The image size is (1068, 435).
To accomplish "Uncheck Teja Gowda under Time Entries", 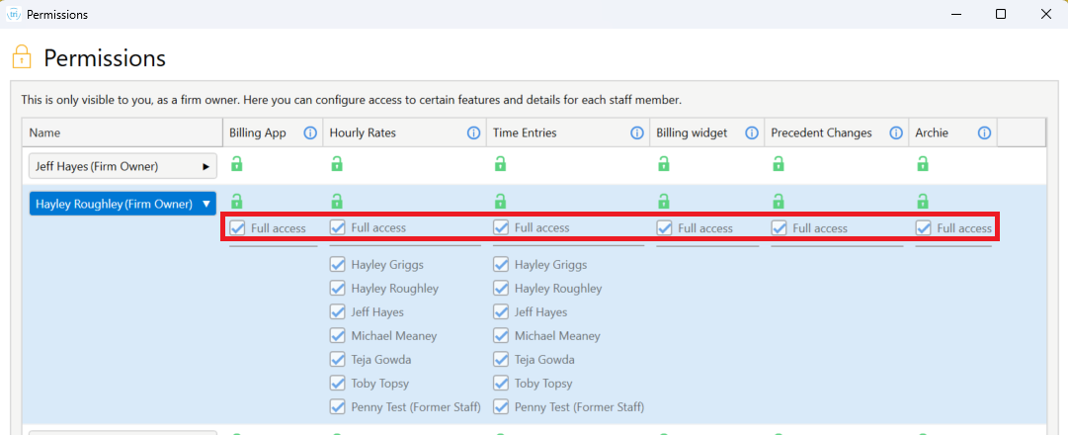I will tap(501, 359).
